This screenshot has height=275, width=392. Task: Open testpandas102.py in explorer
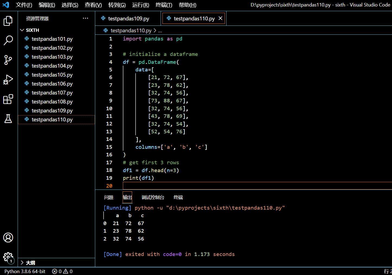click(x=56, y=48)
